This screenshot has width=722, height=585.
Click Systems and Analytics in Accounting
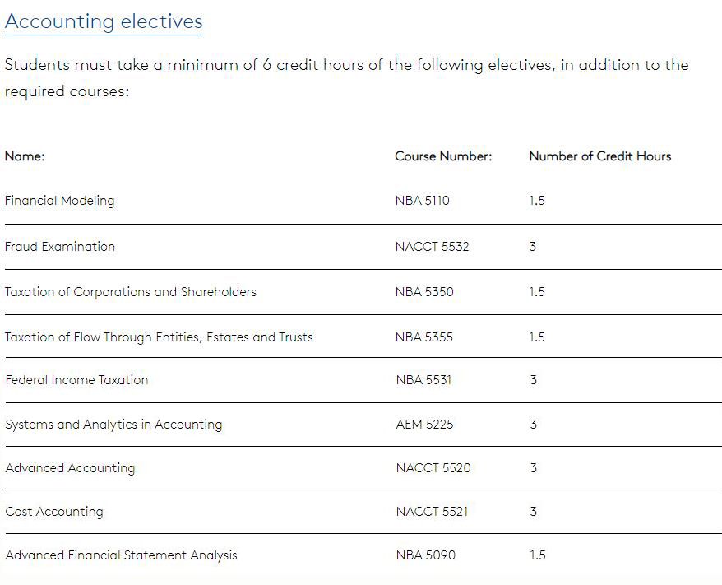pyautogui.click(x=113, y=425)
